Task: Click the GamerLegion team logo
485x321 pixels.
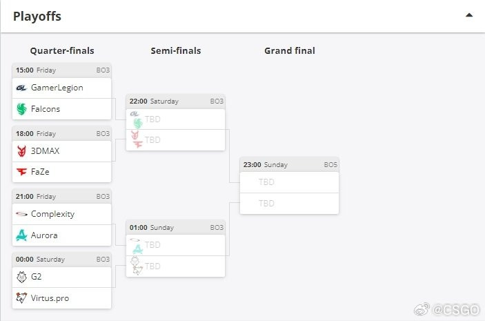Action: [x=21, y=88]
